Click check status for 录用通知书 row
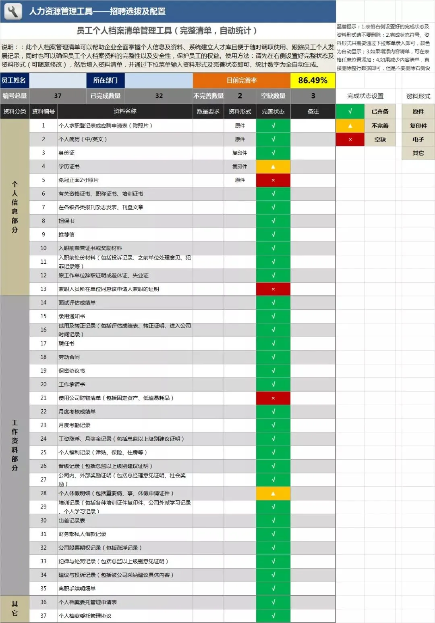The image size is (435, 623). pyautogui.click(x=273, y=317)
